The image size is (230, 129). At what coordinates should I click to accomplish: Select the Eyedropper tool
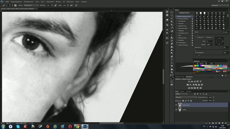pos(172,28)
